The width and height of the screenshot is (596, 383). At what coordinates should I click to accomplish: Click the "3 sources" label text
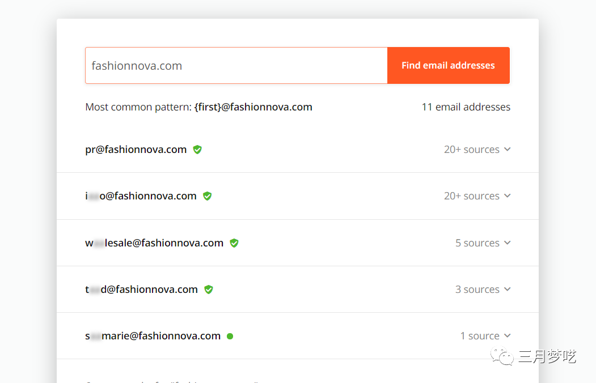(477, 290)
